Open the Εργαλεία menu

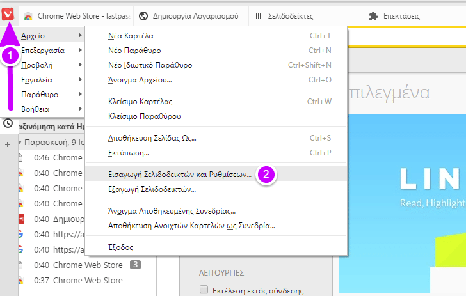37,80
